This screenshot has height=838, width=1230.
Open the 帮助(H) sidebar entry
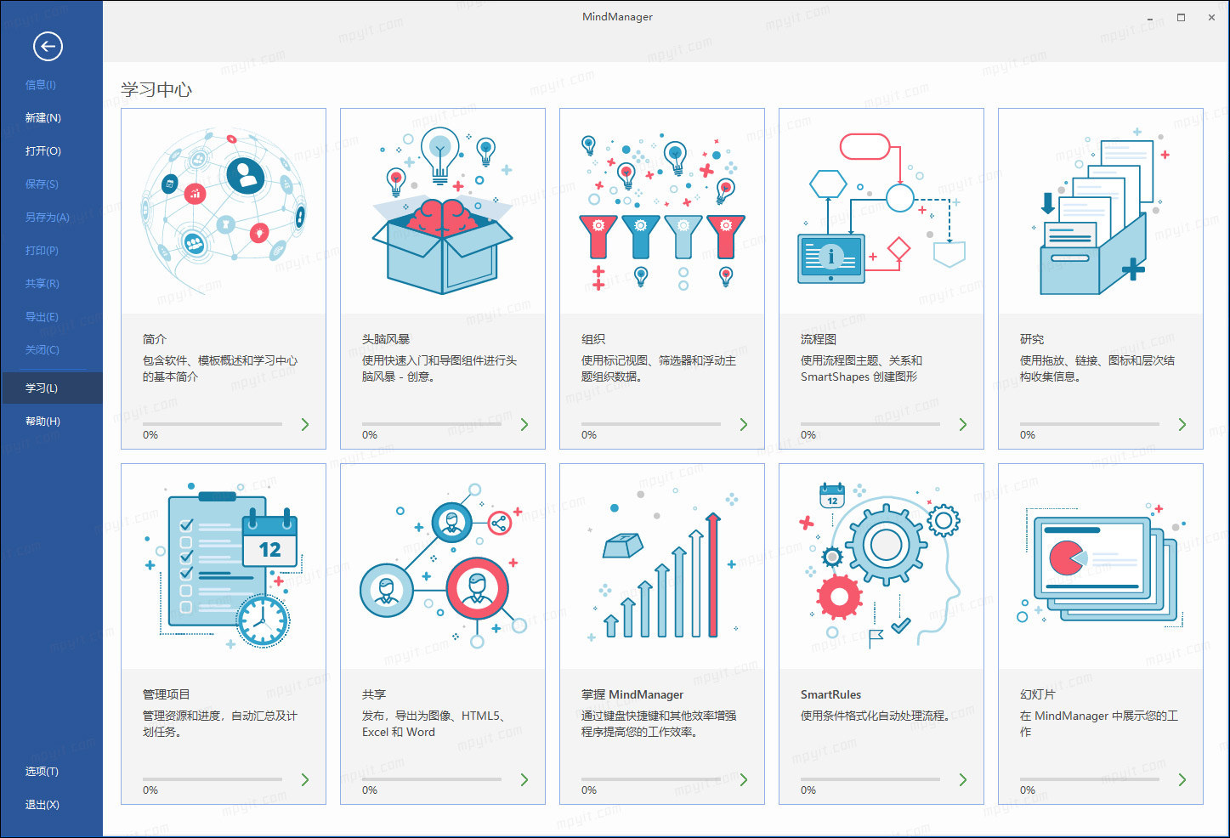point(43,420)
